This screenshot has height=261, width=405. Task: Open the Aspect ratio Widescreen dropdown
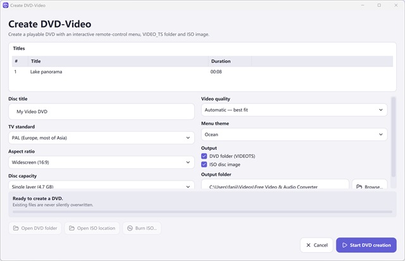point(101,162)
